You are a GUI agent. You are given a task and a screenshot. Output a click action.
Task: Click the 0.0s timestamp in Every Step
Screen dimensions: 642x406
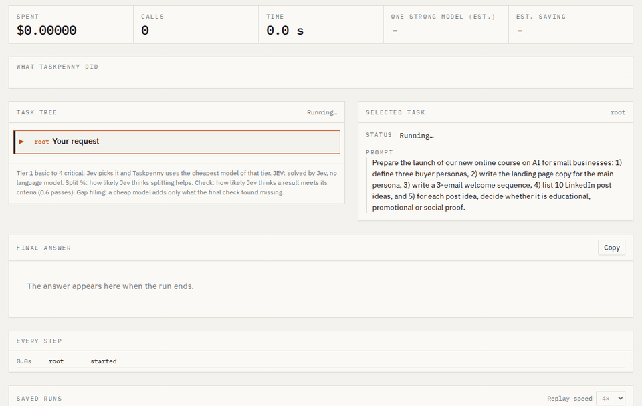click(x=24, y=361)
